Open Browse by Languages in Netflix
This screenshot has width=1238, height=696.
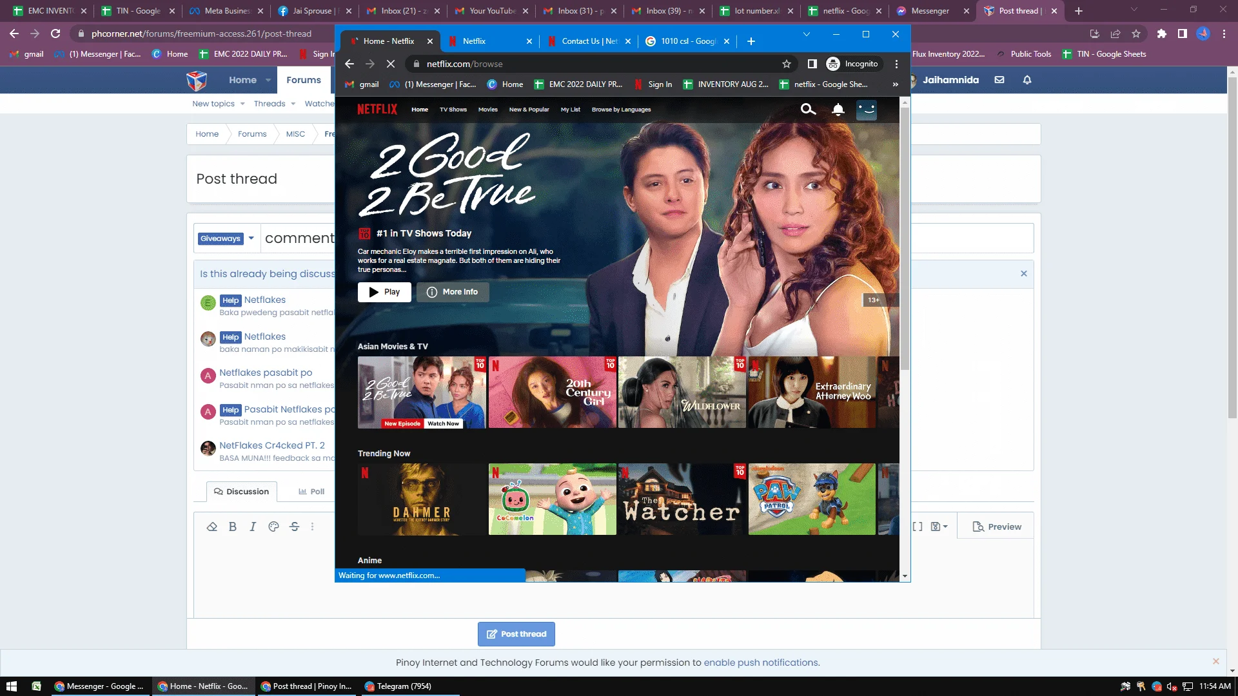click(x=621, y=110)
